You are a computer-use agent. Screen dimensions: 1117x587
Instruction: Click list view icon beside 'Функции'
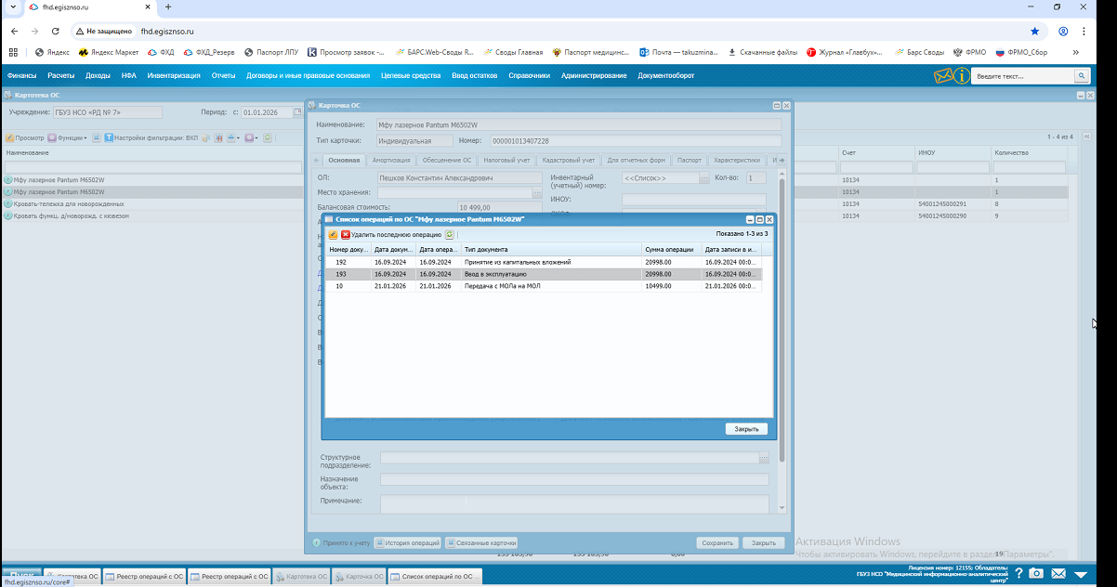pos(97,137)
